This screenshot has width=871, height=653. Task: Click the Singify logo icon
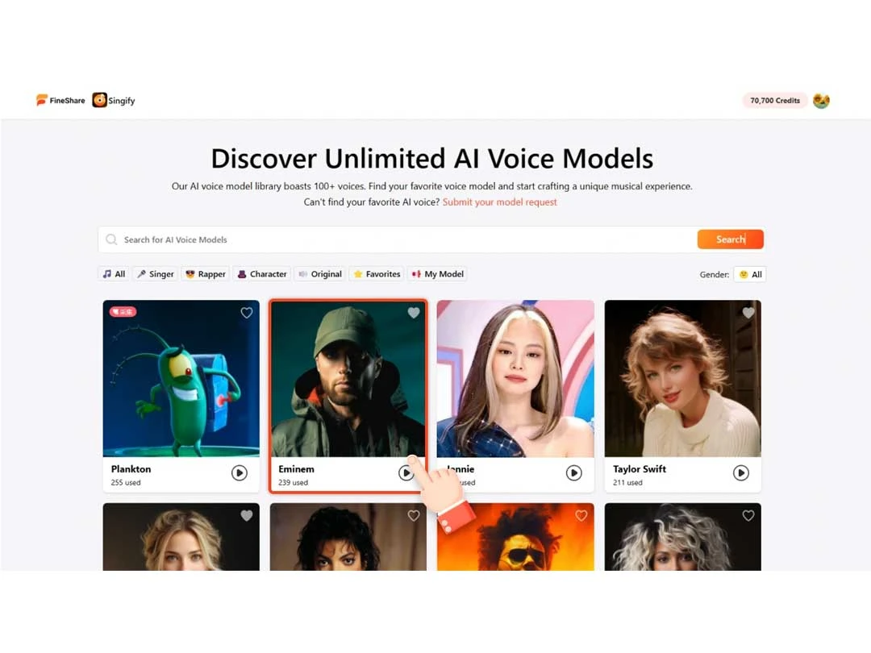[x=99, y=100]
